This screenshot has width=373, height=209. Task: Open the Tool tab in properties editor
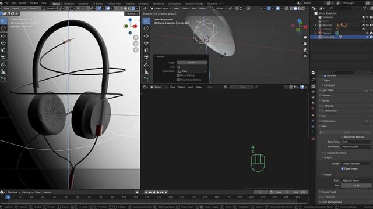[314, 80]
